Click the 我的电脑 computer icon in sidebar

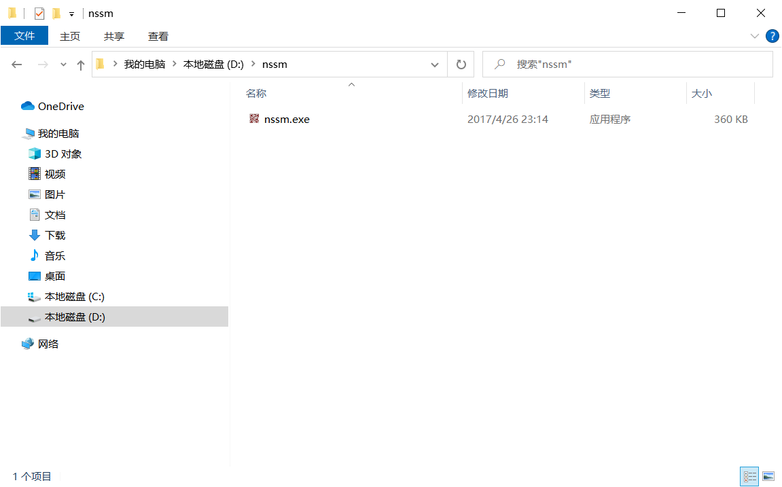(29, 134)
